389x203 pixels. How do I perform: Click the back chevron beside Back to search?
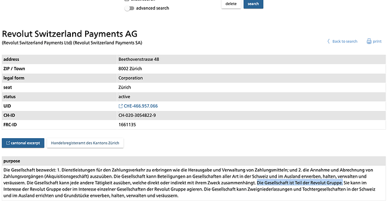pos(329,41)
